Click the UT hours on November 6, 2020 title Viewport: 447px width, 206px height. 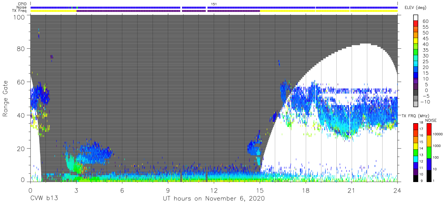[214, 198]
